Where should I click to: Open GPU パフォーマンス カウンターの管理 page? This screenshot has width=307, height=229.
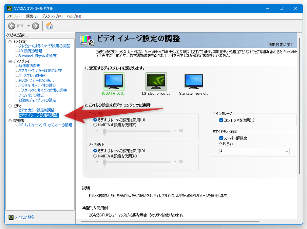click(45, 125)
